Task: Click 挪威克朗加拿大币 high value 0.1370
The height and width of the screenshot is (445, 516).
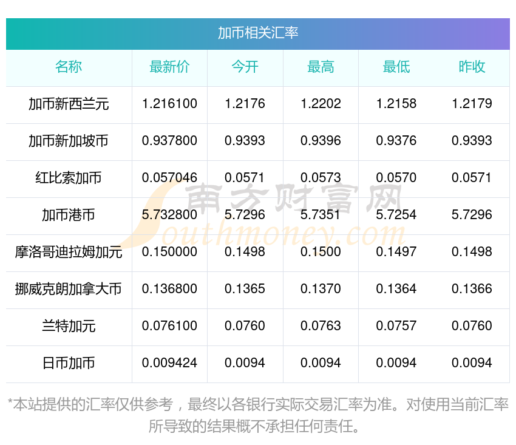Action: coord(321,289)
